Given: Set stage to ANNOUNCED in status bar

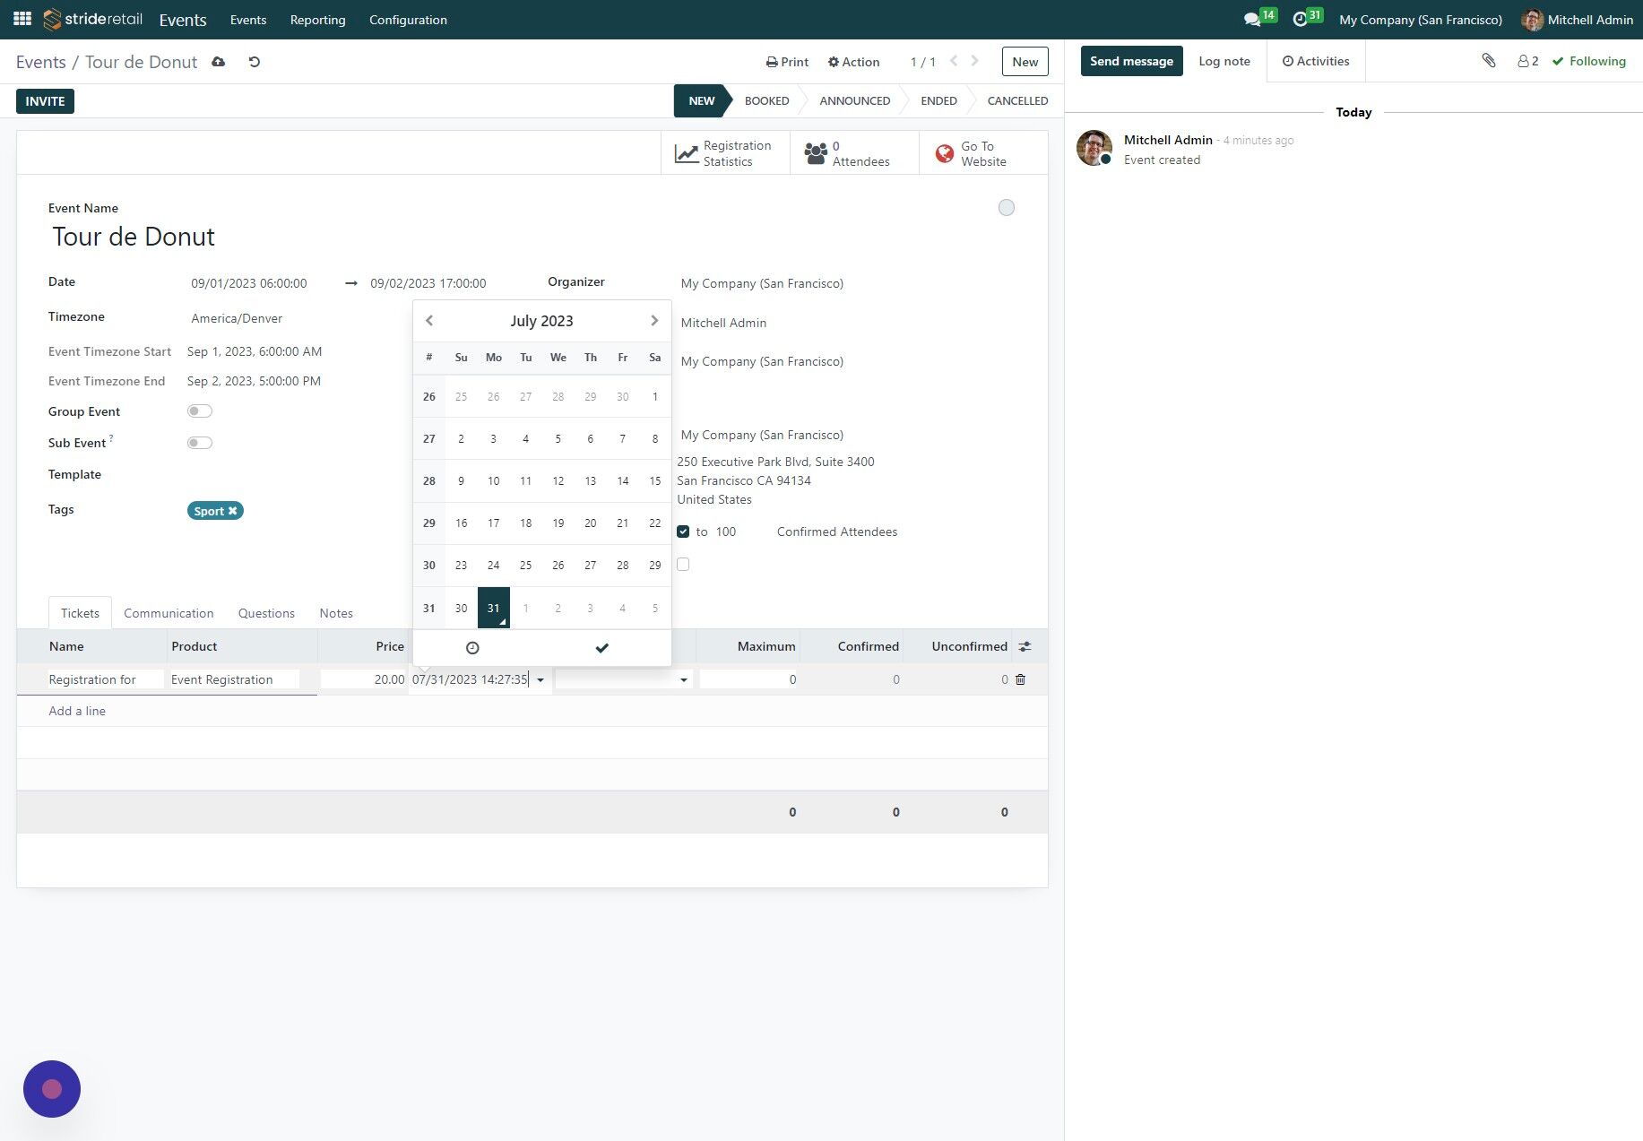Looking at the screenshot, I should point(854,100).
